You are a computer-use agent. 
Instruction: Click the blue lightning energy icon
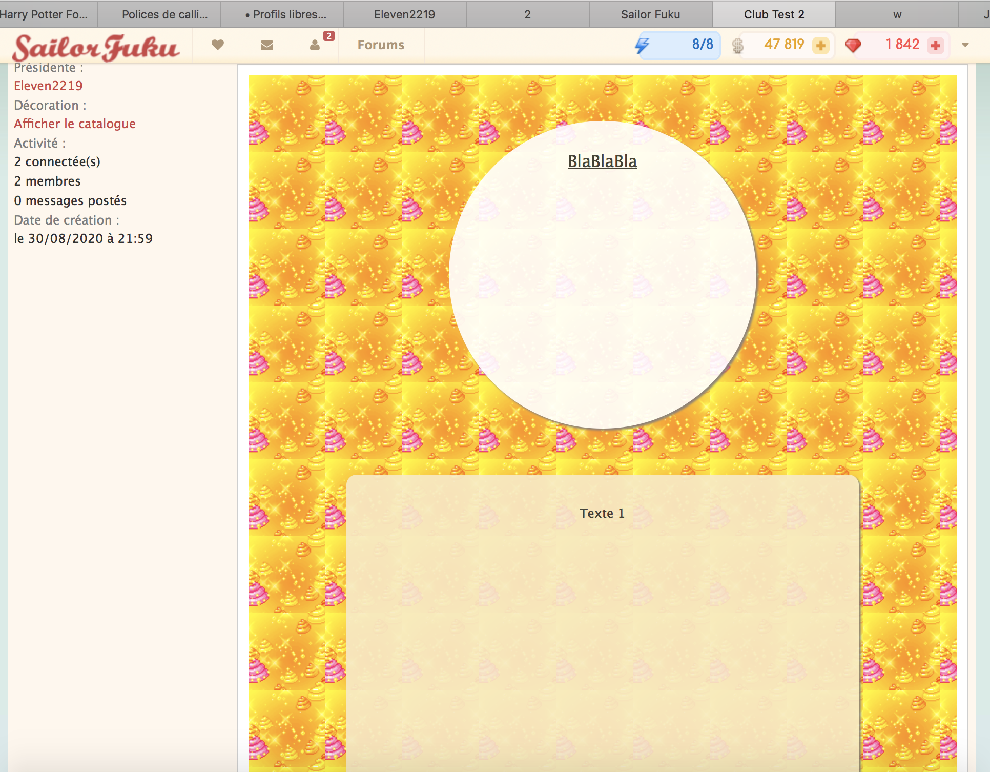pos(642,45)
